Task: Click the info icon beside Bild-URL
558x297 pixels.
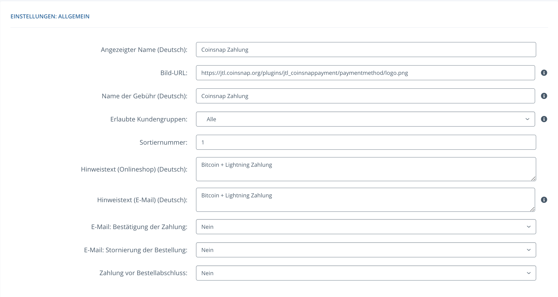Action: coord(544,73)
